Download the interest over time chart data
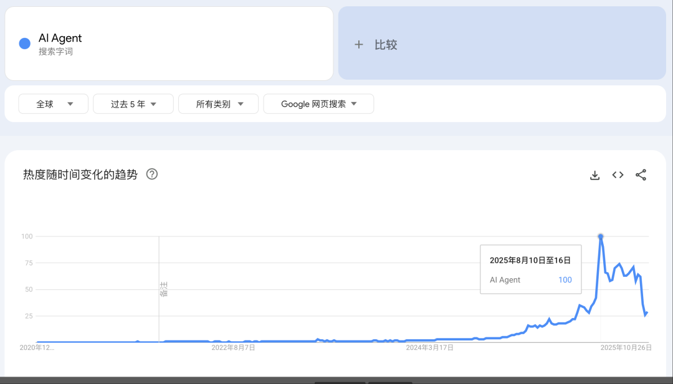 coord(594,175)
